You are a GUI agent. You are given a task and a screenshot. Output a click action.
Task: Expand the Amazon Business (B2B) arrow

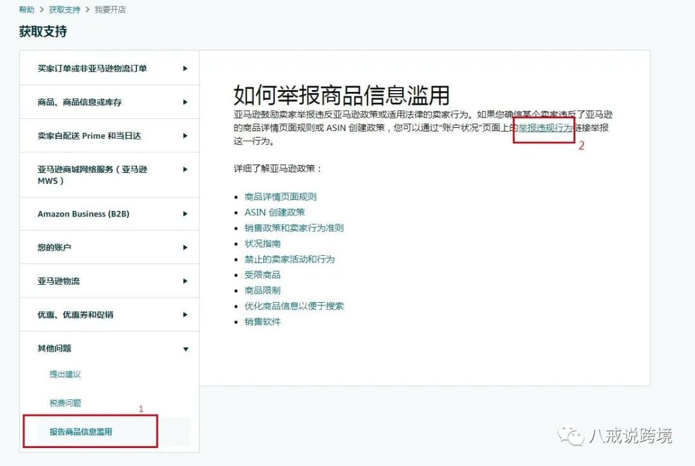pos(185,214)
